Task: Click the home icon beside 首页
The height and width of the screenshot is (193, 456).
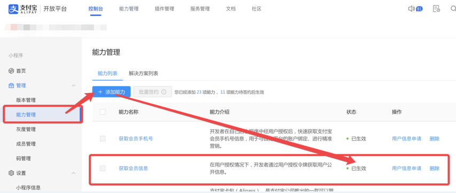Action: (x=11, y=71)
